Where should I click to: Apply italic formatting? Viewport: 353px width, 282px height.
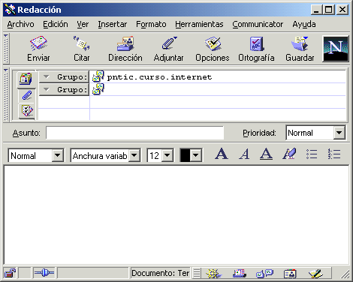pos(244,154)
